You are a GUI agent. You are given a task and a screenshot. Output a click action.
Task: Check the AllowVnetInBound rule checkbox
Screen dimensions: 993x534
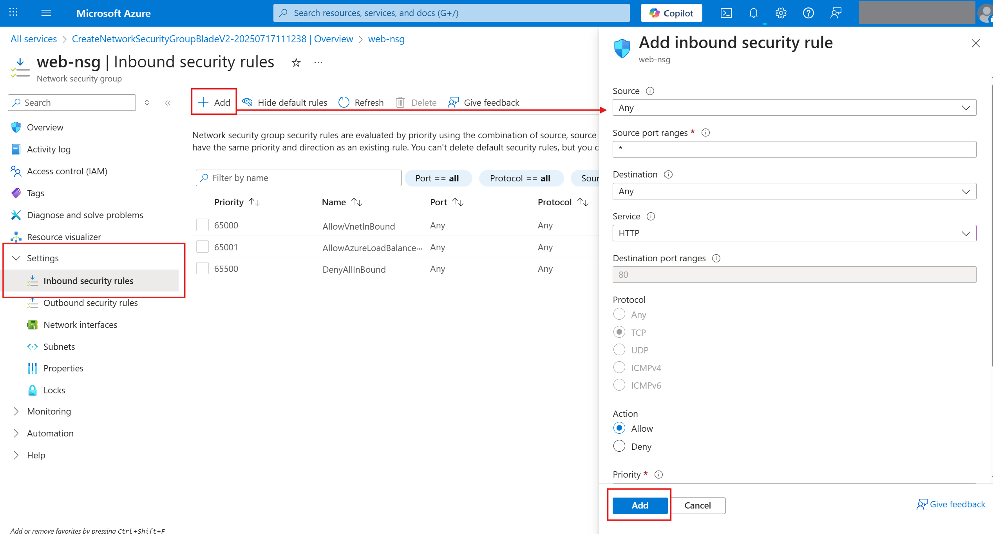202,225
